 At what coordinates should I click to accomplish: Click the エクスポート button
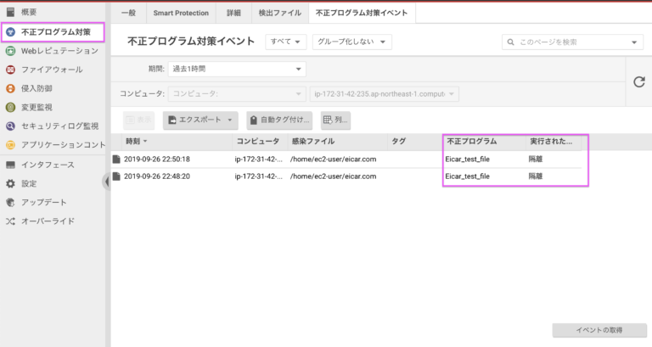coord(200,120)
